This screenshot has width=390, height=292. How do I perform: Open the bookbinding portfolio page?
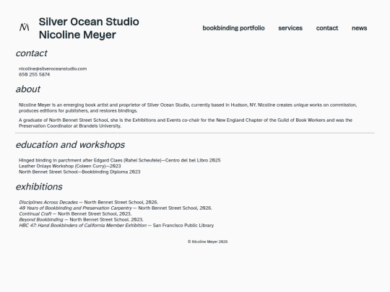(x=233, y=28)
